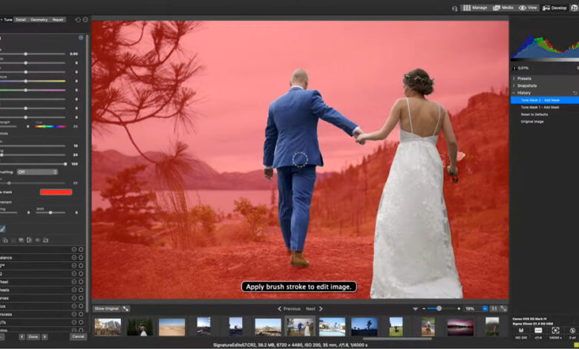Click the minus-circle icon on White Balance row
The height and width of the screenshot is (349, 579).
point(73,258)
